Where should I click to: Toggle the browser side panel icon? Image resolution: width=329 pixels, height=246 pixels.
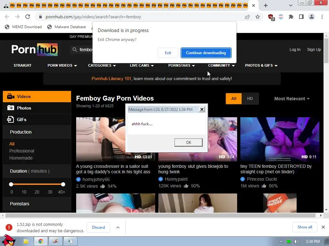pyautogui.click(x=301, y=17)
